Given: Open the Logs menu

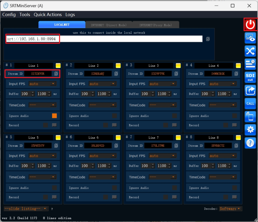Looking at the screenshot, I should pos(70,15).
